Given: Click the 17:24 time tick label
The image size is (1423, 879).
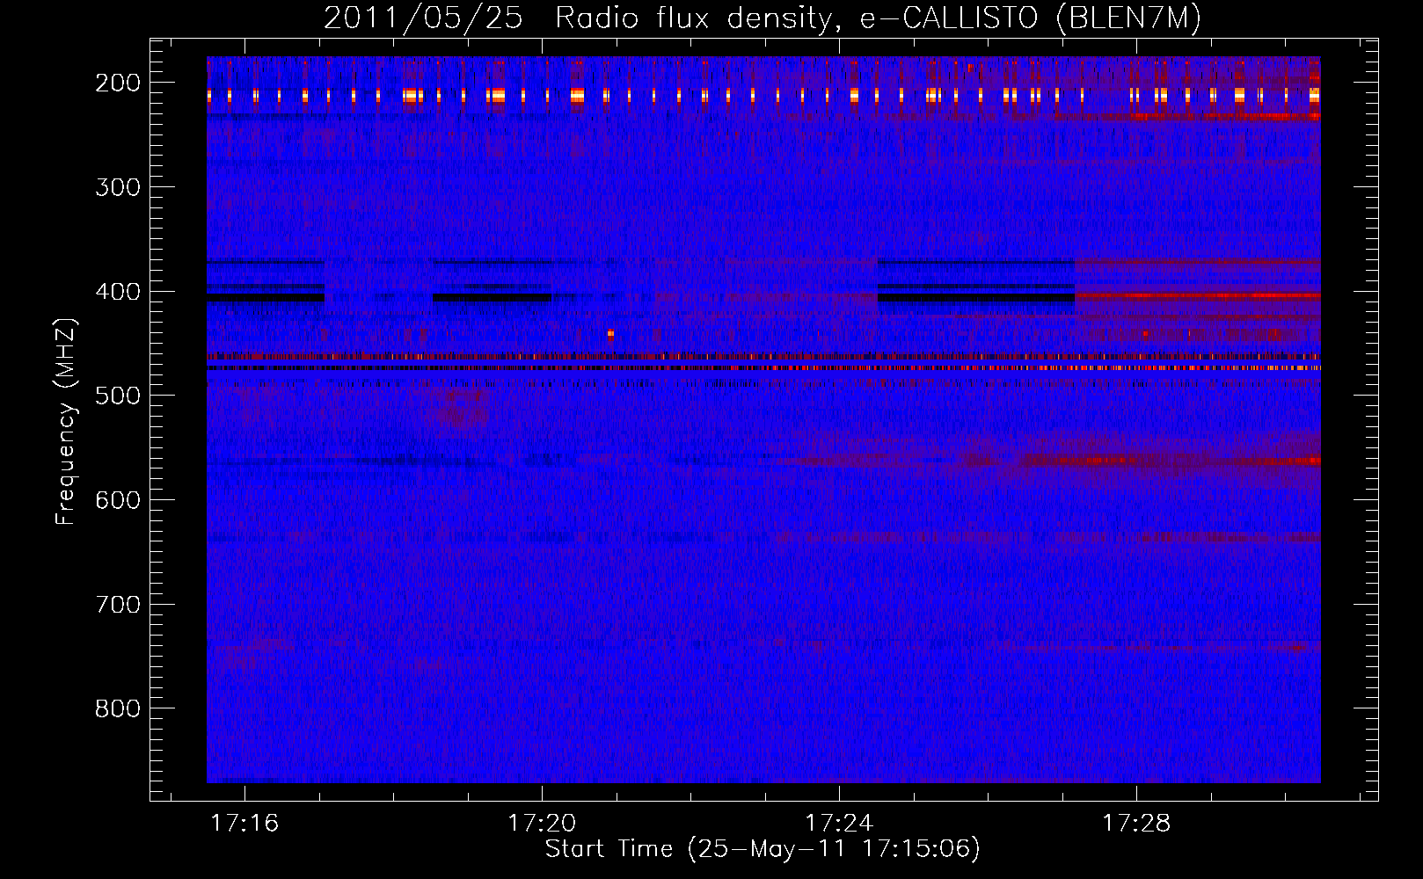Looking at the screenshot, I should click(x=840, y=823).
